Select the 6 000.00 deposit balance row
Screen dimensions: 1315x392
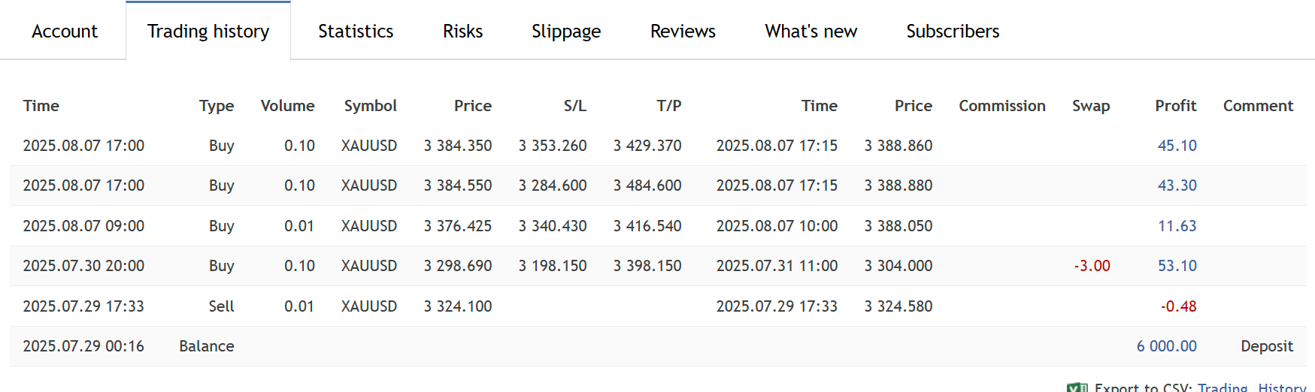click(x=657, y=346)
